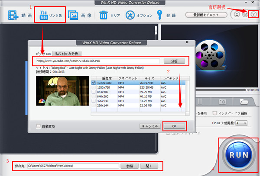Check the 640x360 resolution checkbox
The width and height of the screenshot is (260, 176).
tap(94, 96)
